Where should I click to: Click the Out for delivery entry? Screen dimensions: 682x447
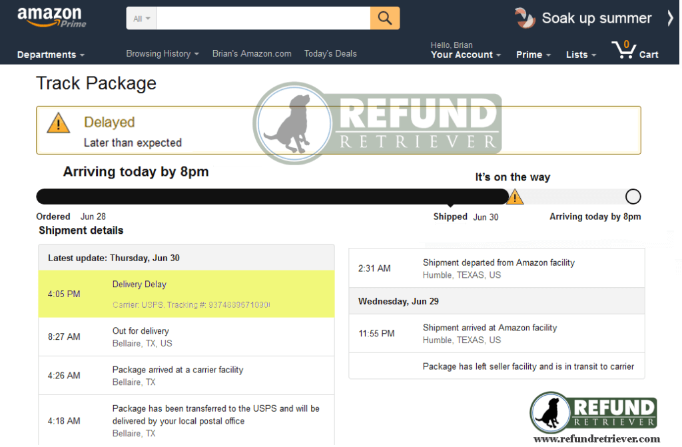click(186, 337)
